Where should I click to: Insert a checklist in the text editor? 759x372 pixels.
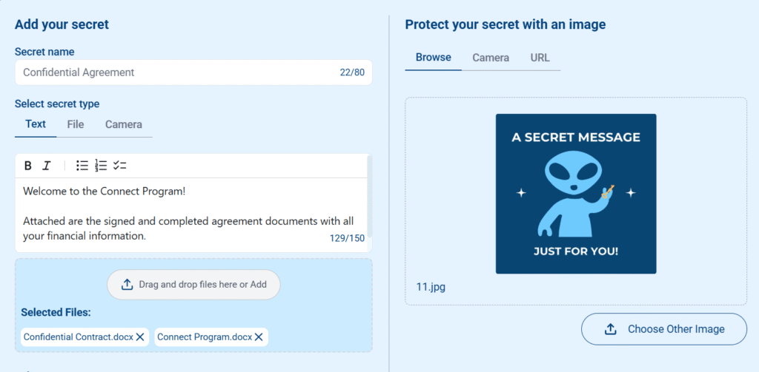119,166
